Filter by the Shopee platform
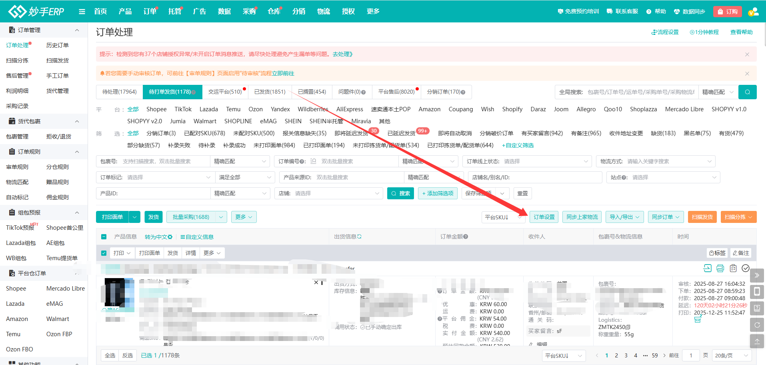 click(156, 109)
